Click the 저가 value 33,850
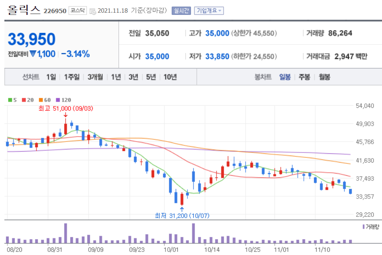This screenshot has width=382, height=255. click(217, 57)
